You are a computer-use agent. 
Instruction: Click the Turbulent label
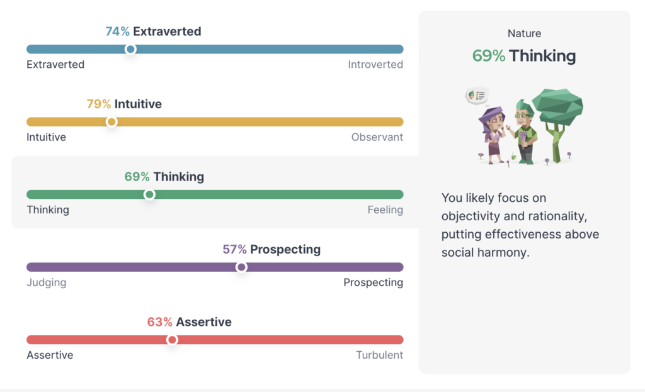(x=379, y=355)
